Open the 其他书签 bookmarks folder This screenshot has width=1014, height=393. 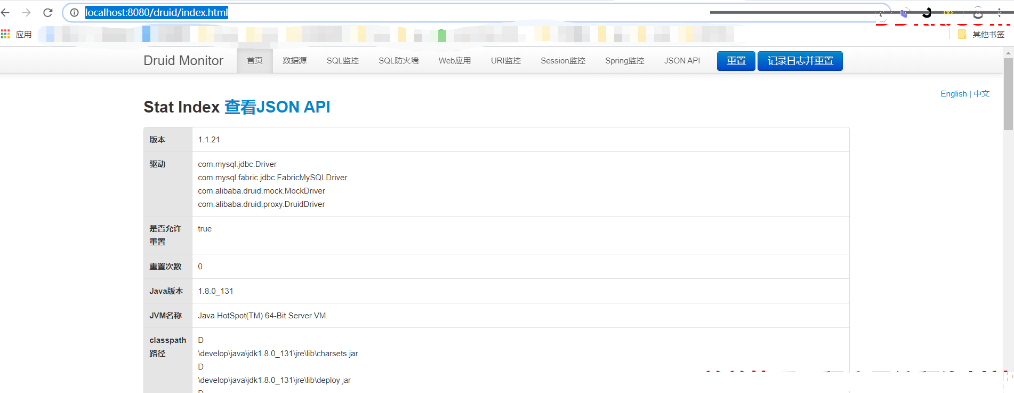pyautogui.click(x=981, y=34)
